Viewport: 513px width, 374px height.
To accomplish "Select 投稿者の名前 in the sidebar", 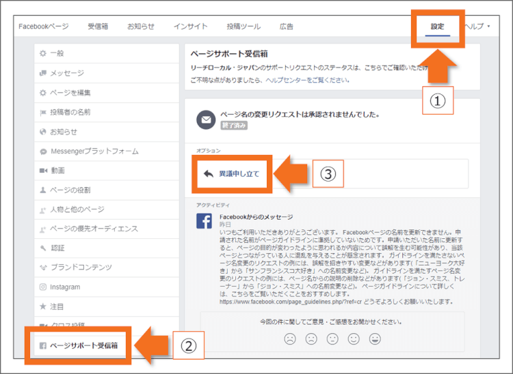I will pyautogui.click(x=107, y=112).
